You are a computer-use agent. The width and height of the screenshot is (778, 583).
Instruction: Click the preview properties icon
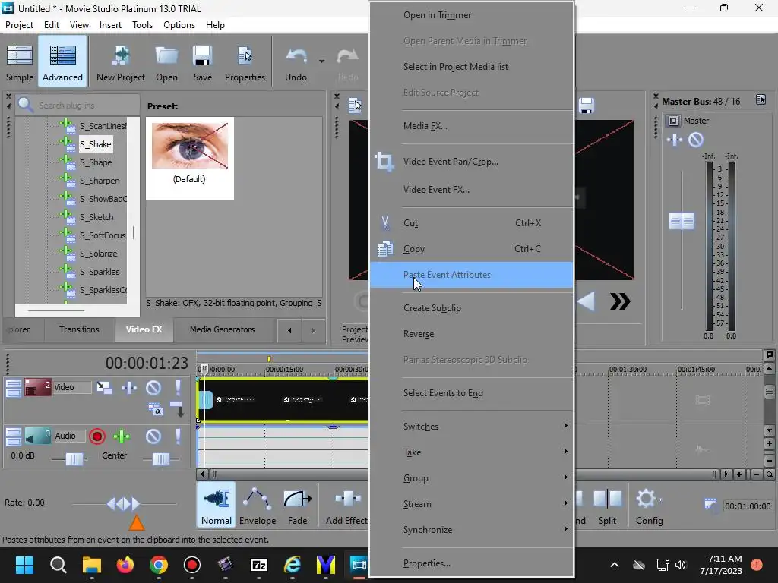click(x=356, y=106)
